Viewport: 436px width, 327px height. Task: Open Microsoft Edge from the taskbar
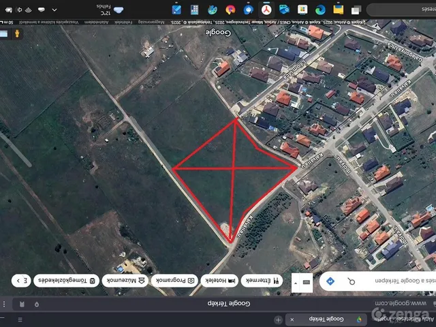click(320, 10)
